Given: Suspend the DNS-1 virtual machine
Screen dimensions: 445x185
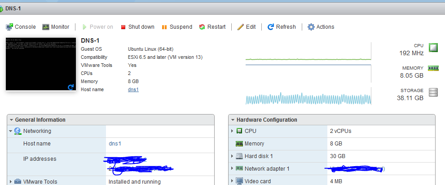Looking at the screenshot, I should click(x=177, y=27).
